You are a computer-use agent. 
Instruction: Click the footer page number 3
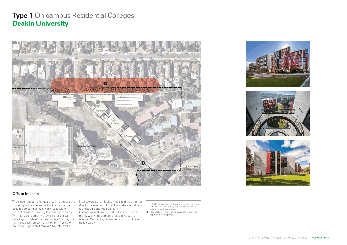tap(334, 238)
